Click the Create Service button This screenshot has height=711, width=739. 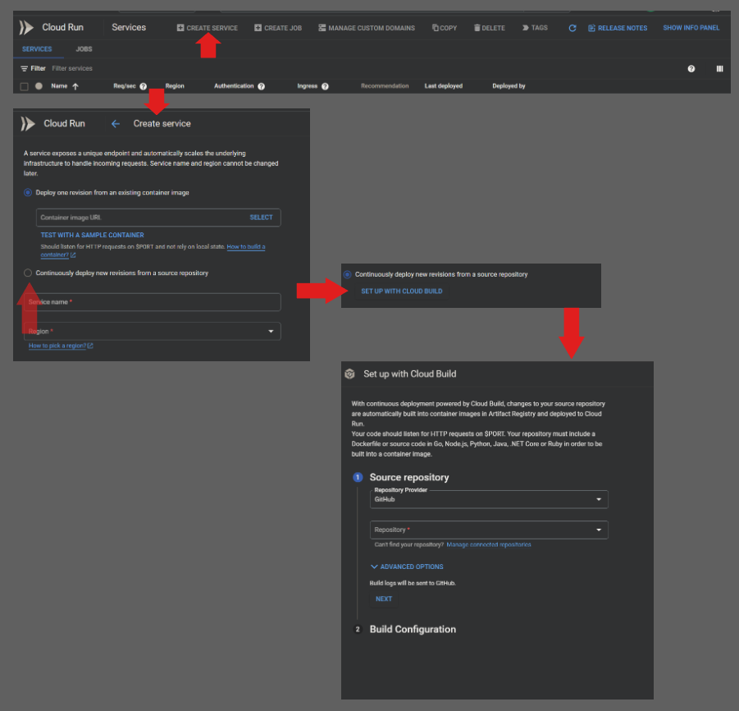point(208,28)
